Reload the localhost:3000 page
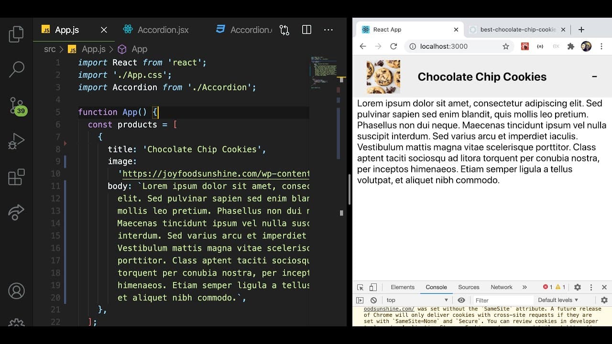 tap(393, 46)
